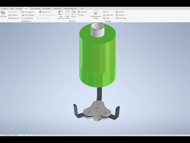The image size is (190, 143).
Task: Select the Look At tool
Action: pyautogui.click(x=120, y=12)
